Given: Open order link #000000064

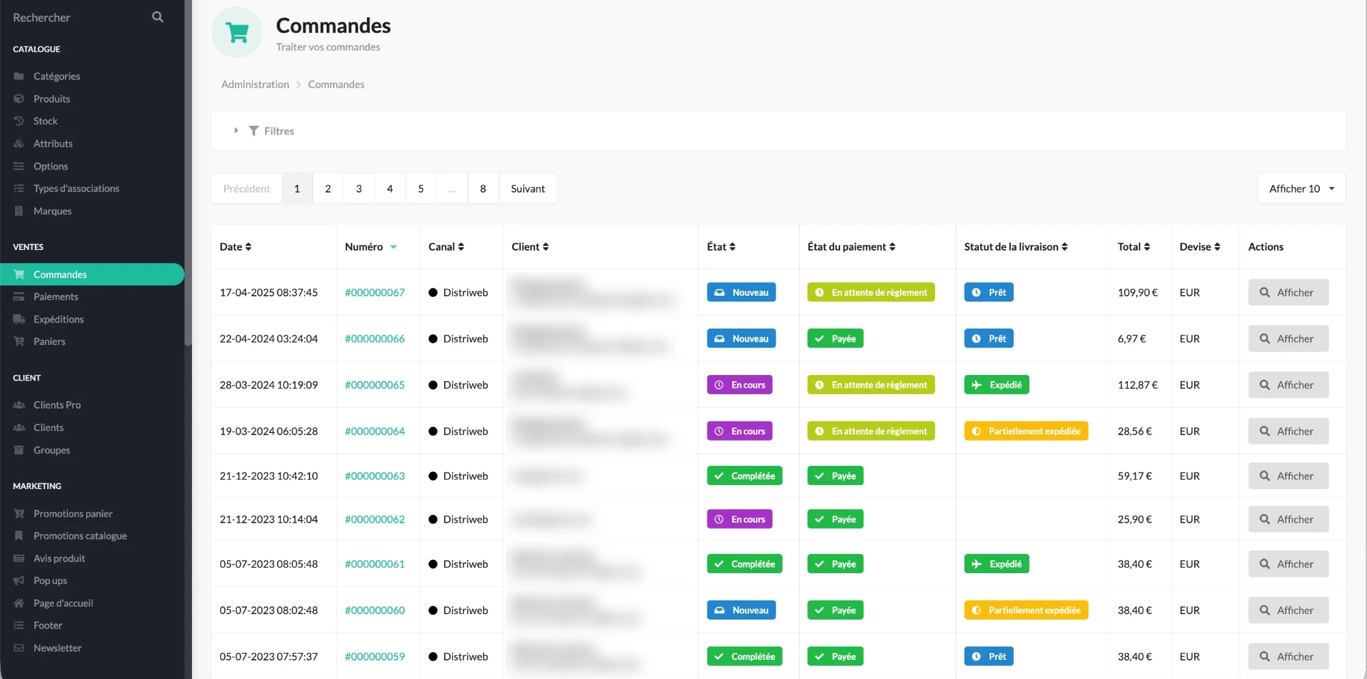Looking at the screenshot, I should tap(375, 431).
